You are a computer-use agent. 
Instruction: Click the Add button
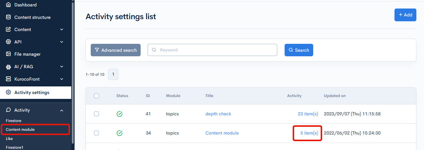[x=405, y=15]
